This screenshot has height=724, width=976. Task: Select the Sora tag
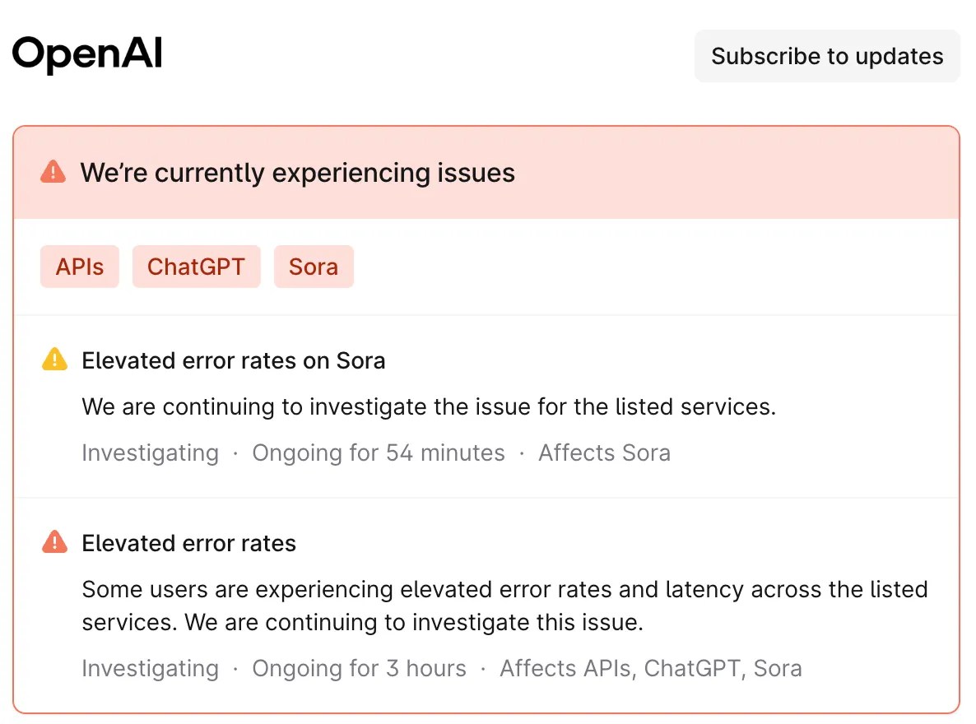(x=314, y=267)
